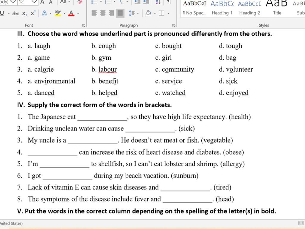305x229 pixels.
Task: Open Change Case Aa menu
Action: pyautogui.click(x=65, y=2)
